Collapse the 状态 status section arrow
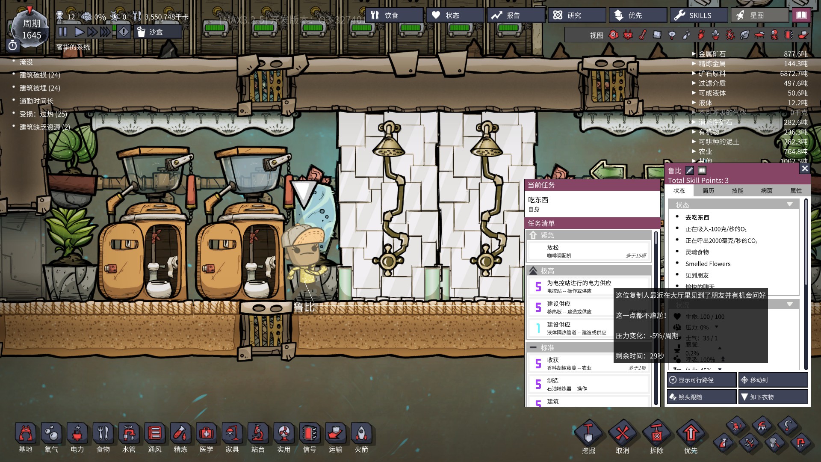 (x=789, y=204)
